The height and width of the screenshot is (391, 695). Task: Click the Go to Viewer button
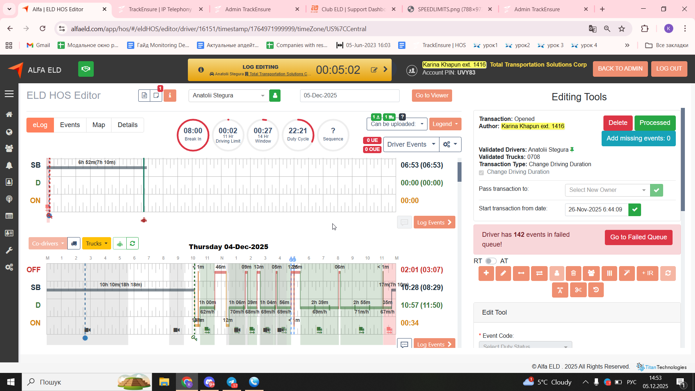coord(431,96)
